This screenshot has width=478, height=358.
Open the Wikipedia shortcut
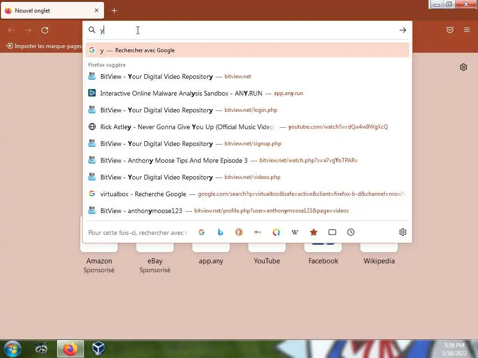379,254
